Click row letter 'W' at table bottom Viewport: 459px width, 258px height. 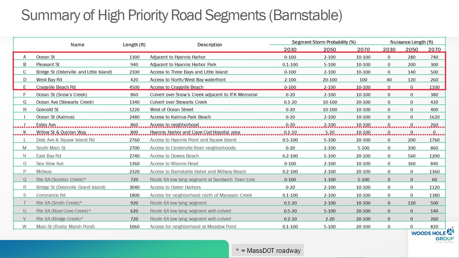coord(25,227)
